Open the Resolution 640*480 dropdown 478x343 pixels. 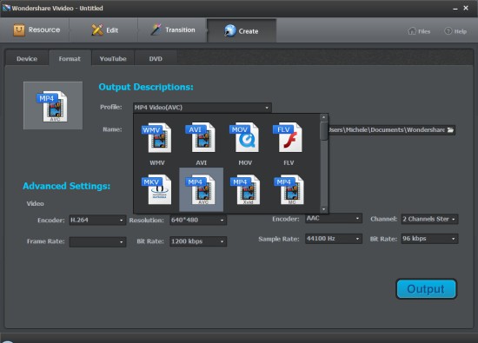pyautogui.click(x=198, y=220)
